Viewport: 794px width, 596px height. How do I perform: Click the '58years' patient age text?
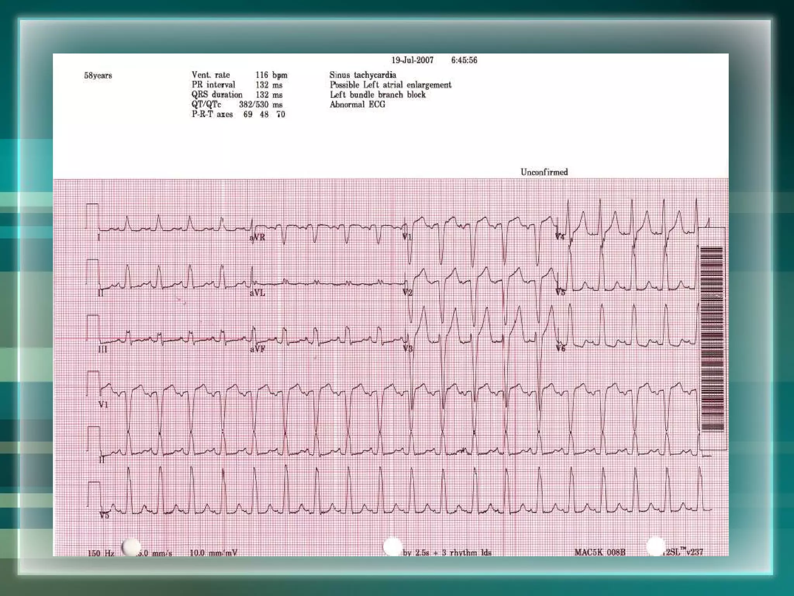pyautogui.click(x=98, y=76)
